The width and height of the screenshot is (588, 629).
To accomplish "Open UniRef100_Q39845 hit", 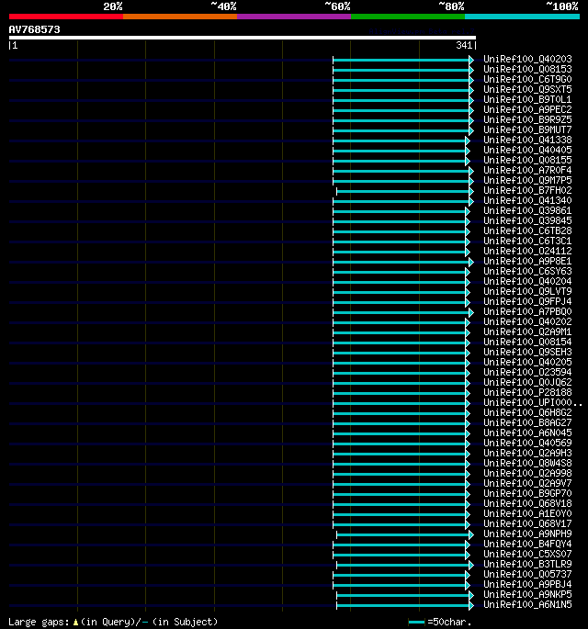I will (x=527, y=220).
